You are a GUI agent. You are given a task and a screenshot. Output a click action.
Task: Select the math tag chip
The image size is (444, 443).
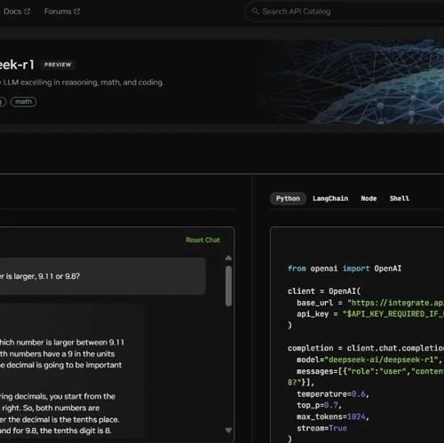(23, 102)
